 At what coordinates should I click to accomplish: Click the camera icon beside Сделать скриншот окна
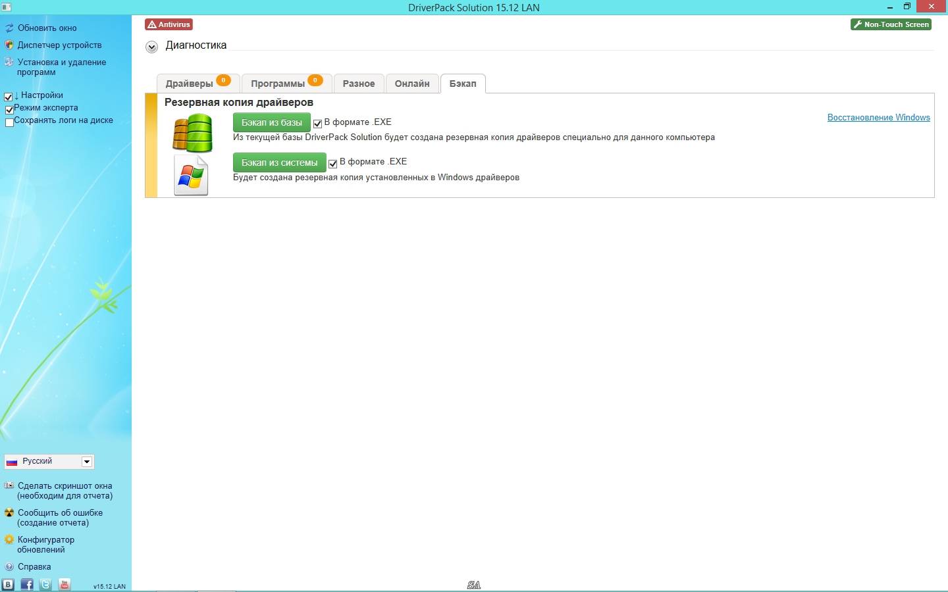coord(9,485)
